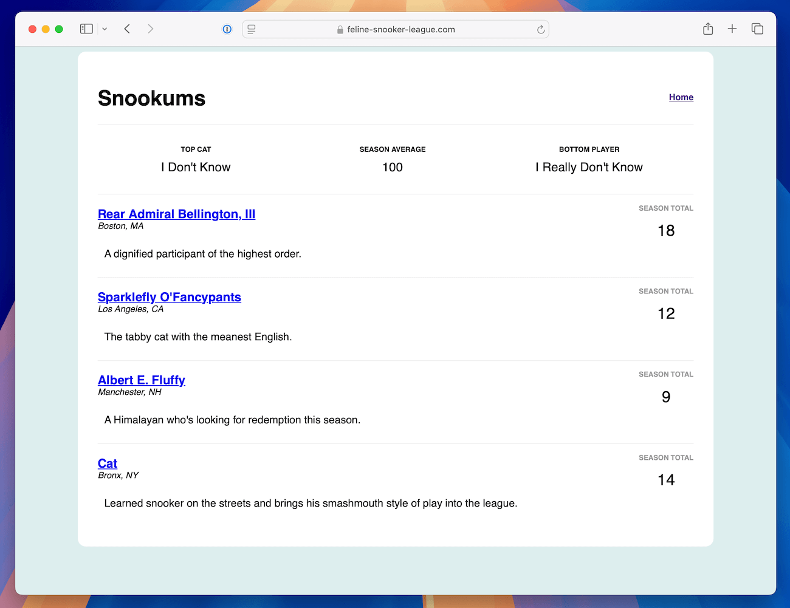Show the tab overview grid

(757, 29)
